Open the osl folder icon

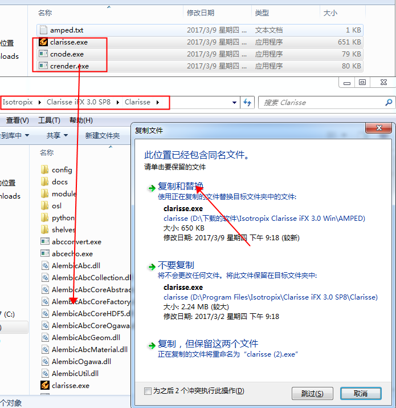click(x=44, y=205)
